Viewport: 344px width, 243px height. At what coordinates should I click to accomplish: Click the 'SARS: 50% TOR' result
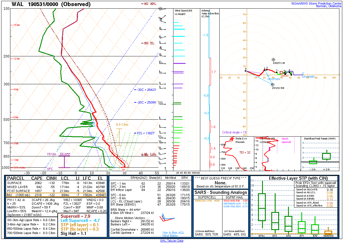tap(206, 234)
